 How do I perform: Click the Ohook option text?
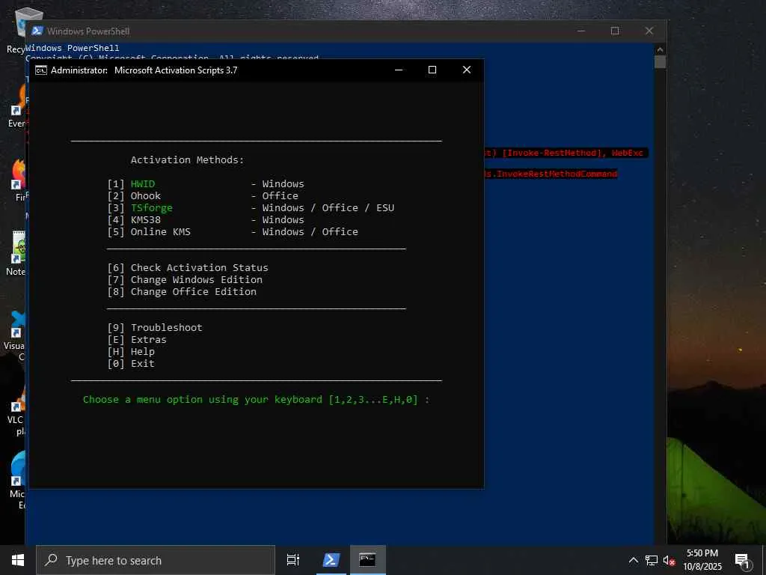pyautogui.click(x=146, y=195)
